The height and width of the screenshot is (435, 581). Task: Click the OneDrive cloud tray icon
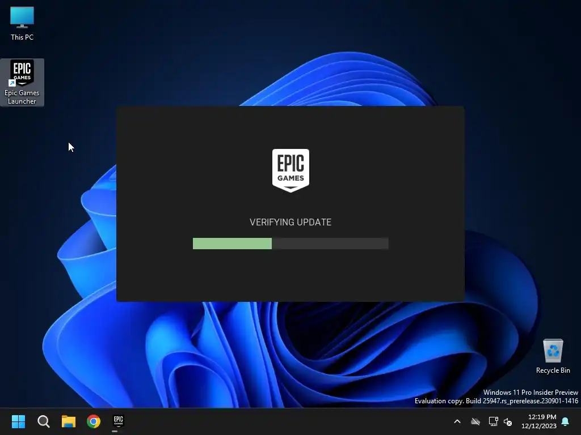tap(475, 421)
